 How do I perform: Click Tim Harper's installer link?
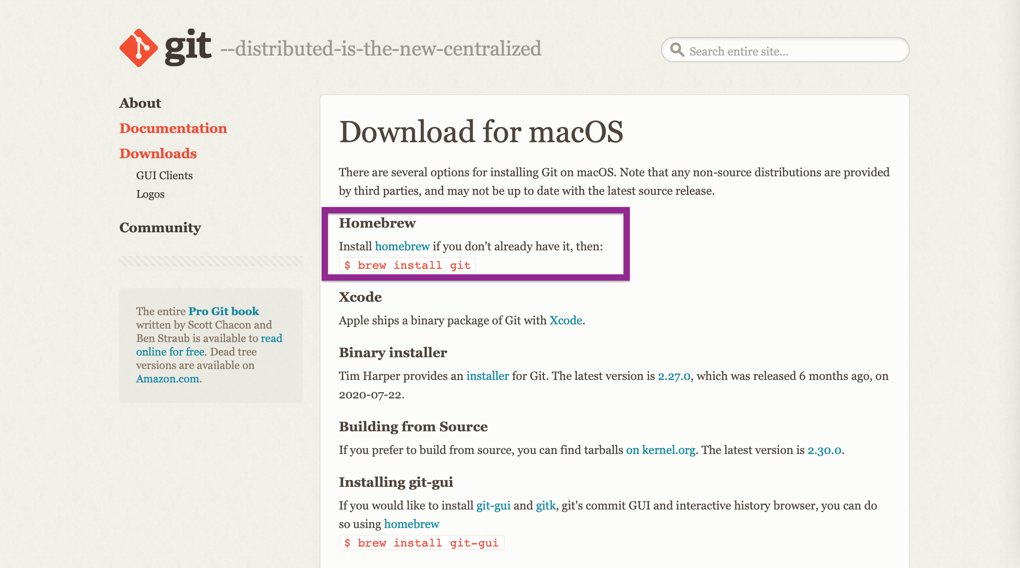coord(487,376)
